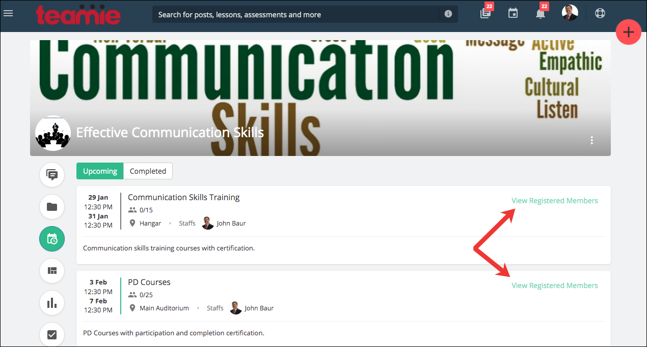The image size is (647, 347).
Task: Click the 7 Feb end date label
Action: point(98,301)
